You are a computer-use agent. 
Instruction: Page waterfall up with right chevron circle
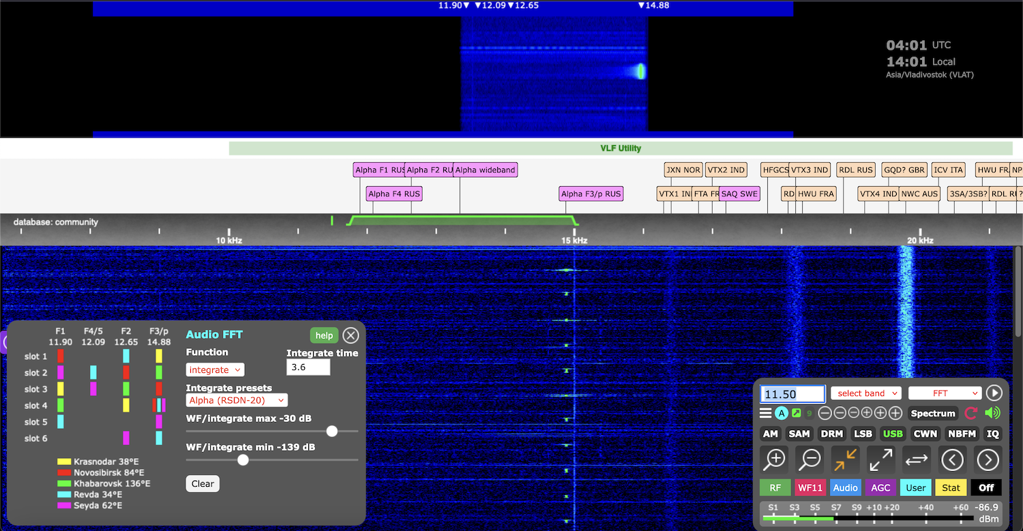point(988,459)
